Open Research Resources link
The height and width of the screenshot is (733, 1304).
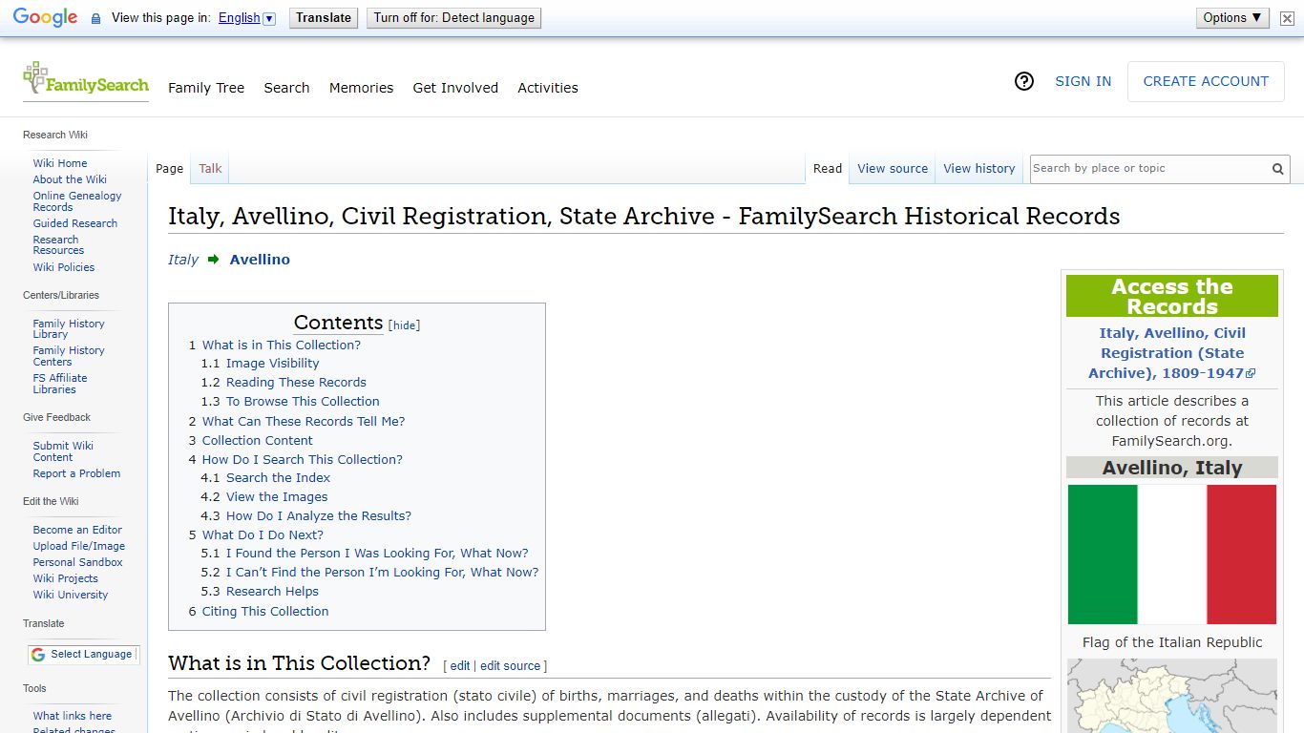[58, 245]
